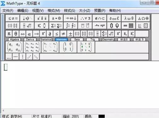The height and width of the screenshot is (118, 159).
Task: Open the 视图(V) menu
Action: [38, 10]
